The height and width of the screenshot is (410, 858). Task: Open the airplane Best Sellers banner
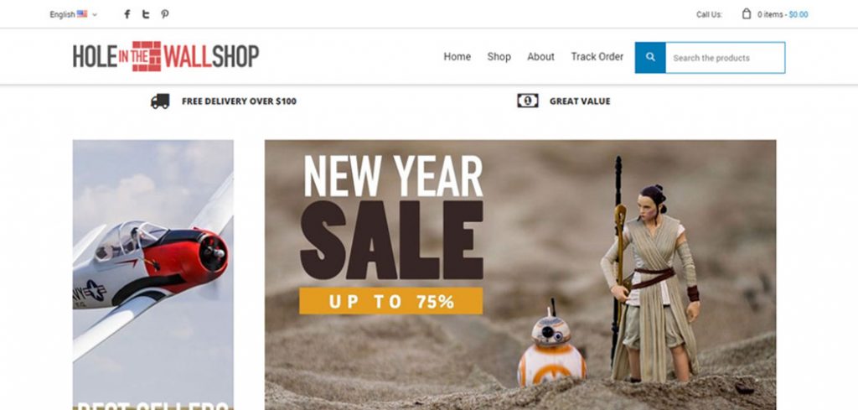[153, 275]
